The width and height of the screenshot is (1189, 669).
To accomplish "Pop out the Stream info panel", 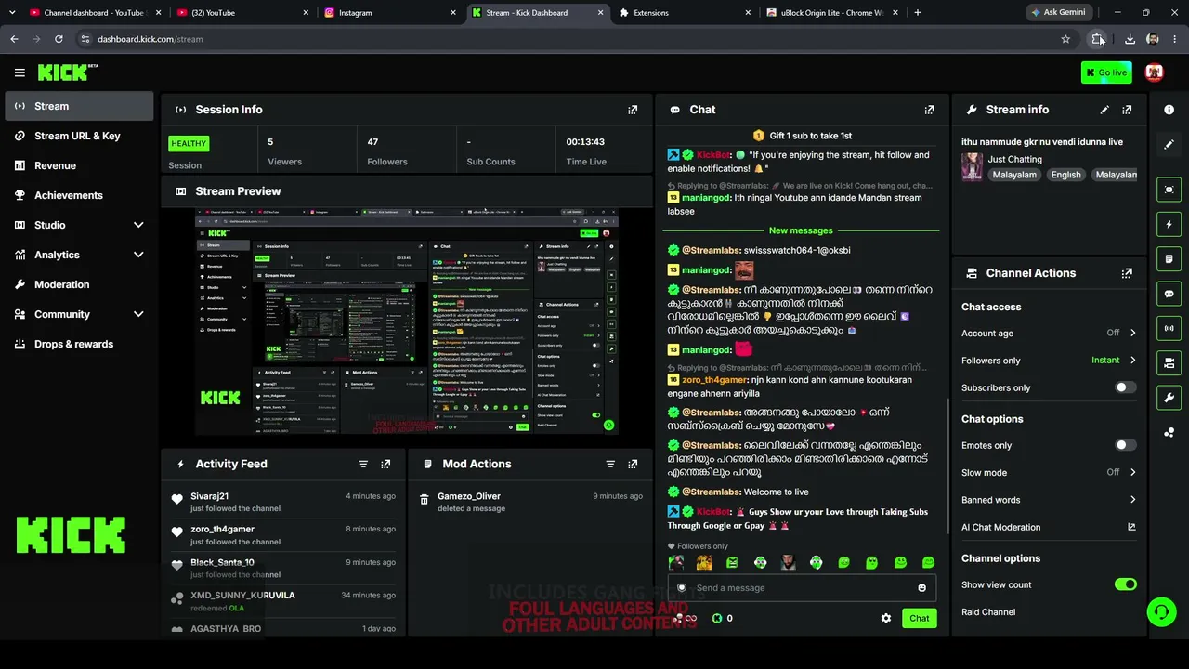I will point(1127,110).
